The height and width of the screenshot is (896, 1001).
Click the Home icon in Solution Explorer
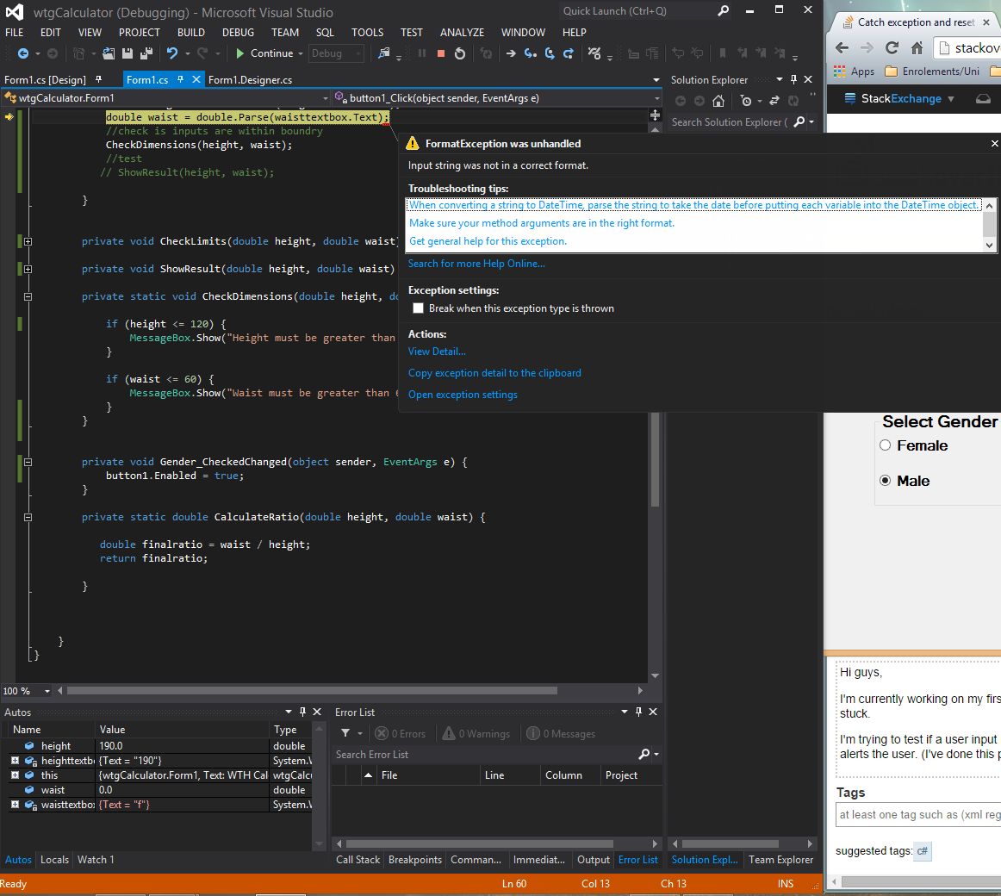click(718, 101)
